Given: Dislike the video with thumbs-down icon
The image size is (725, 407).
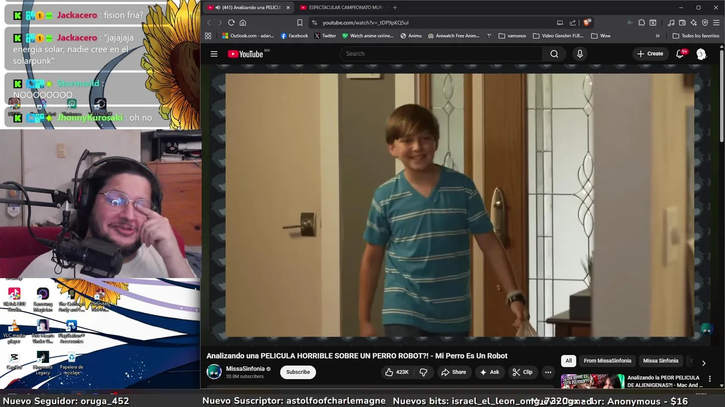Looking at the screenshot, I should point(423,372).
